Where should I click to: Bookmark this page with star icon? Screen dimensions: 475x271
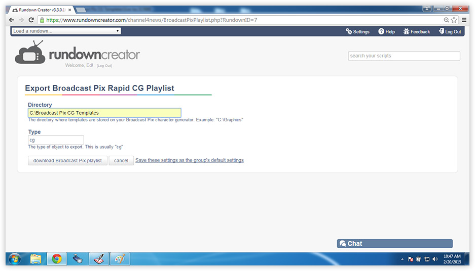coord(454,20)
